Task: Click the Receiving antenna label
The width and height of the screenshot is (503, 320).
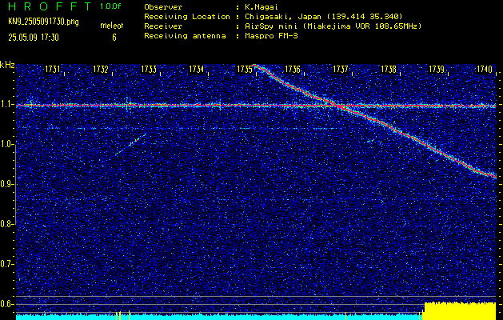Action: coord(185,36)
